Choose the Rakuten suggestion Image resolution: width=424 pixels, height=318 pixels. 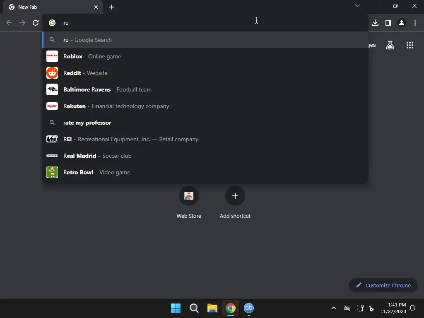pos(205,106)
